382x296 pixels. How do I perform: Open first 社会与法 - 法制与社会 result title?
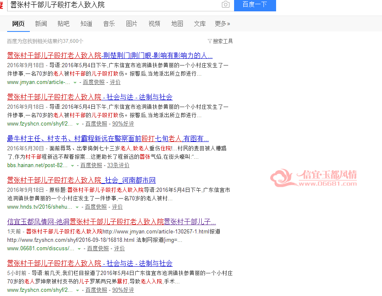90,97
